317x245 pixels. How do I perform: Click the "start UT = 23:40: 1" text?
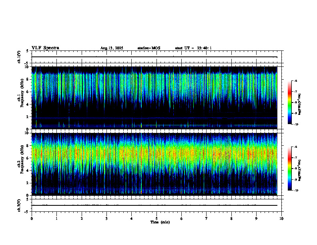tap(193, 48)
